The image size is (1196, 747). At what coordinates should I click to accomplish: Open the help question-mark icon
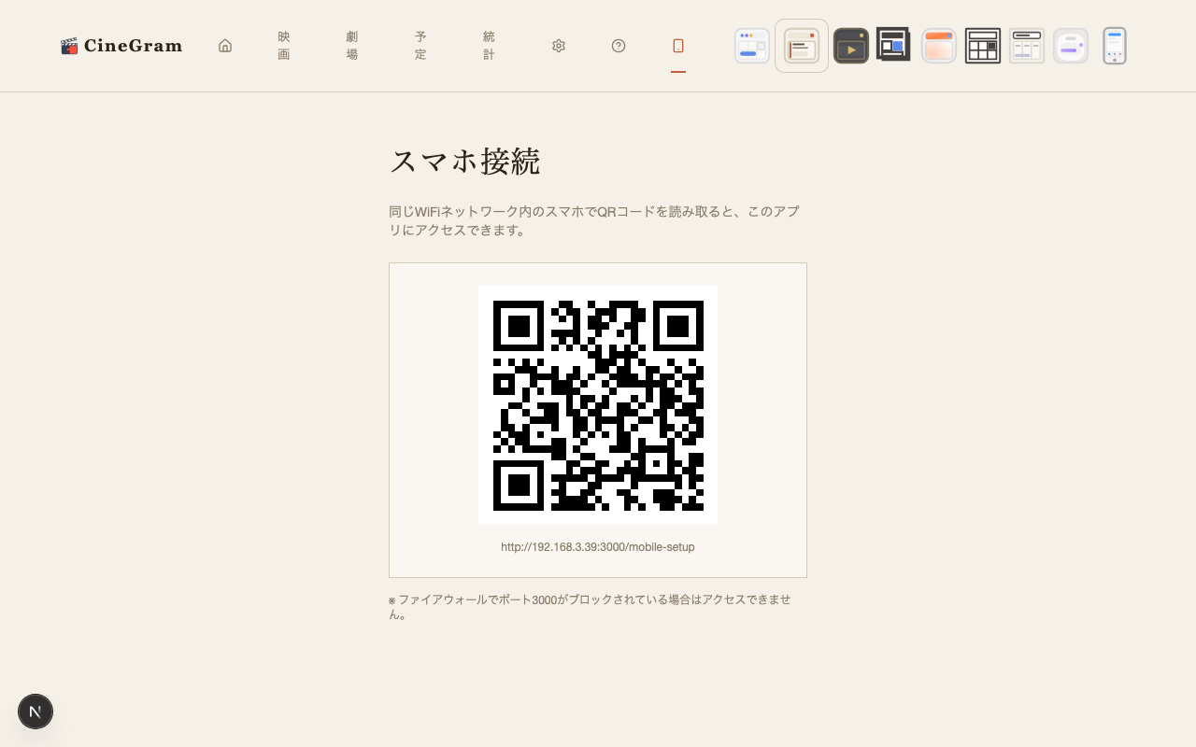pos(619,45)
